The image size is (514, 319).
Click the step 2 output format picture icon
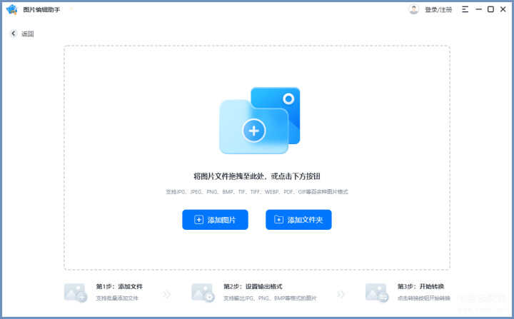click(x=203, y=293)
